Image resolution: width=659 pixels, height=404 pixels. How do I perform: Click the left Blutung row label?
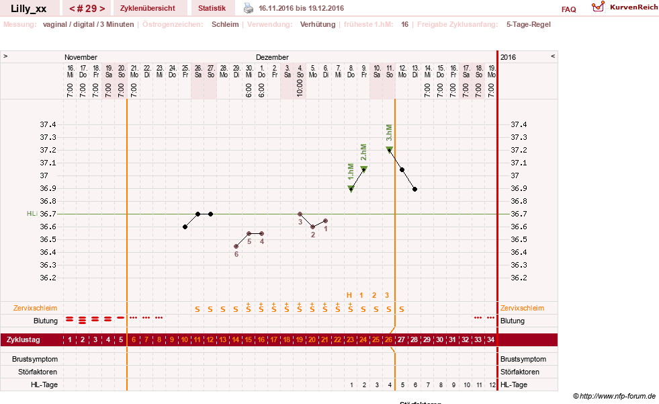coord(46,321)
